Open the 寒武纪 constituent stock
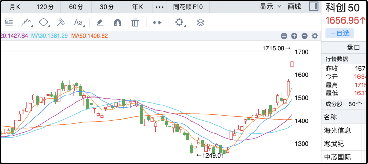368x164 pixels. (x=334, y=143)
